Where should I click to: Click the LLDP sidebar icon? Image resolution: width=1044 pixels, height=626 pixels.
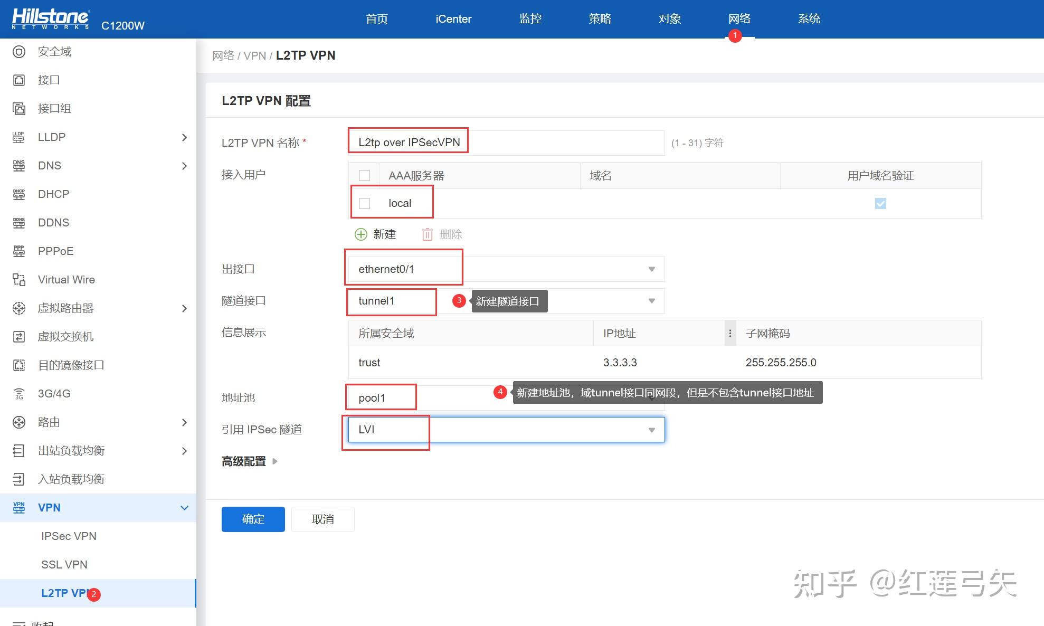click(19, 137)
